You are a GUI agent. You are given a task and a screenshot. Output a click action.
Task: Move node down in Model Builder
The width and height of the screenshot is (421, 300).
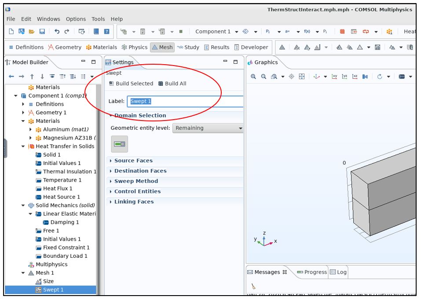[x=42, y=77]
